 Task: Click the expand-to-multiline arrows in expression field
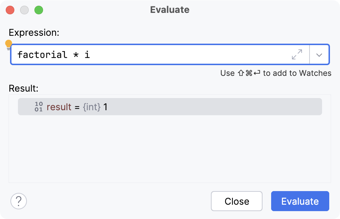pos(296,54)
